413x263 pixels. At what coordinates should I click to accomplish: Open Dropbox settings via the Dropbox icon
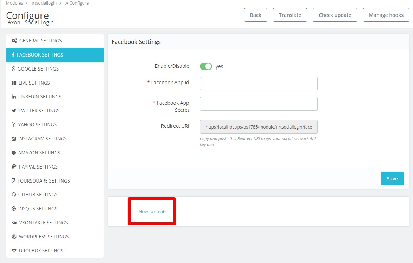[13, 251]
